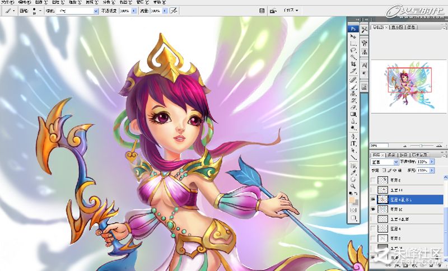Open the Paragraph panel dock icon
The height and width of the screenshot is (271, 448).
[x=365, y=73]
